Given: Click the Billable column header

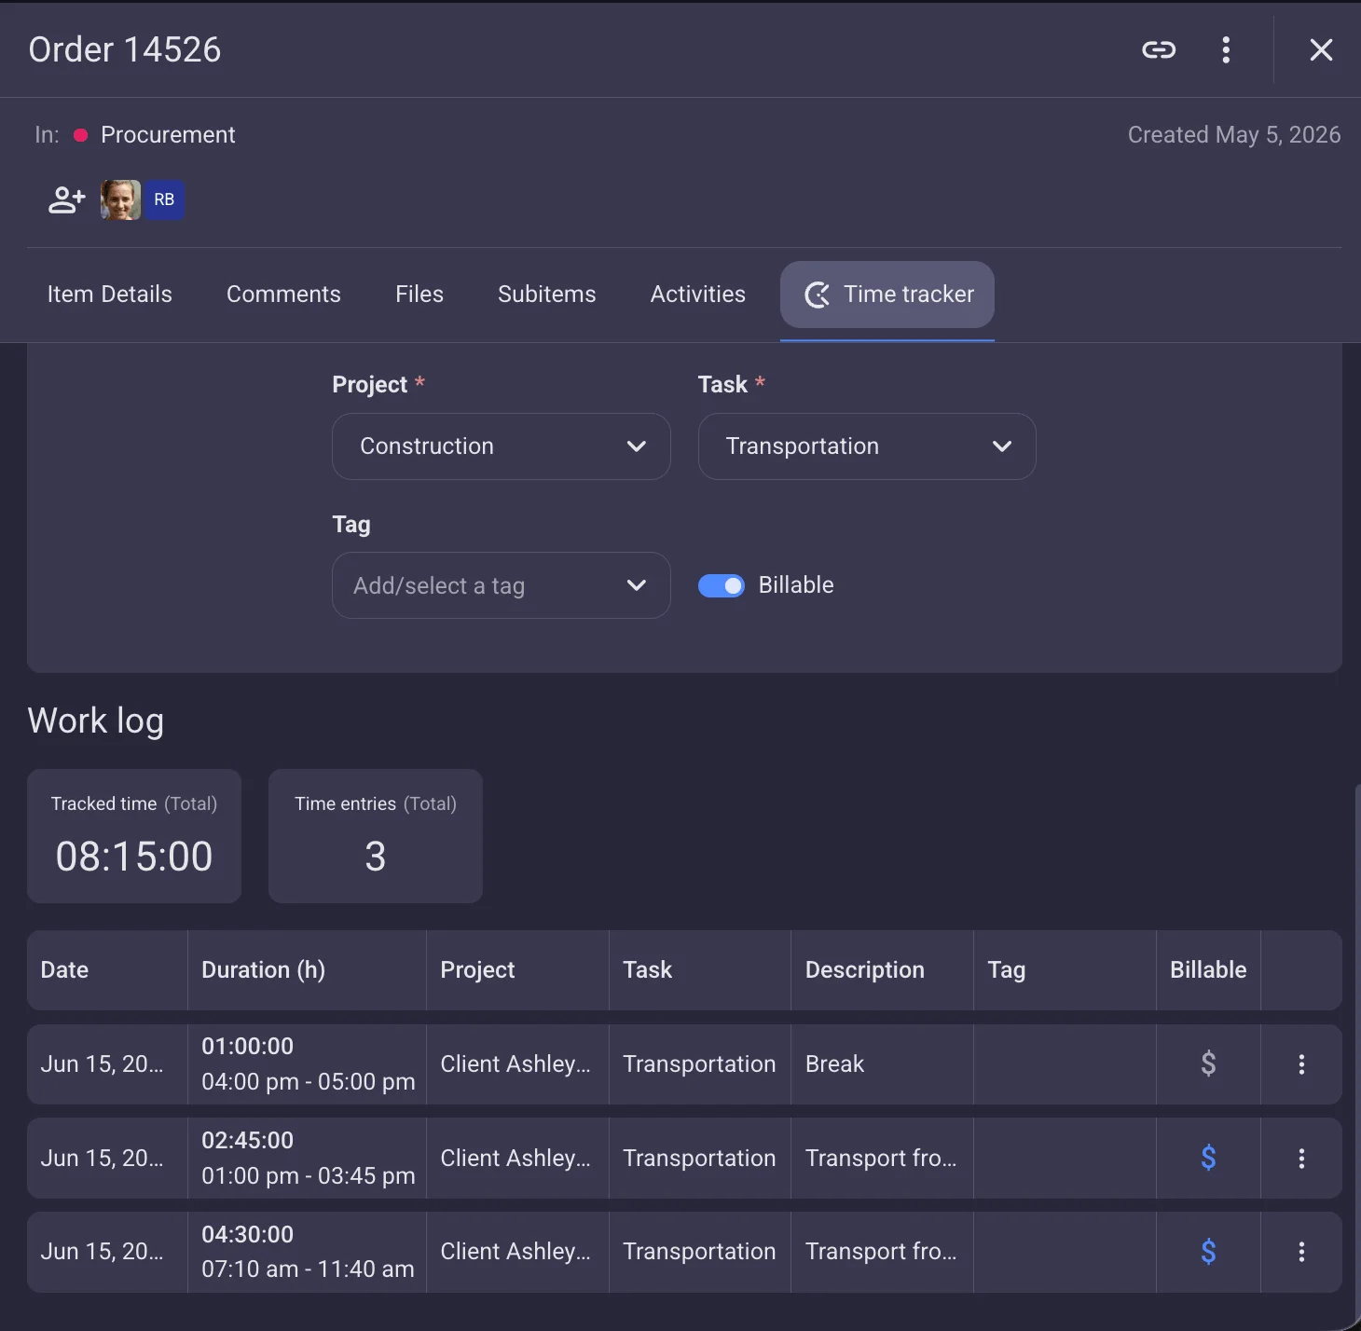Looking at the screenshot, I should pos(1208,970).
